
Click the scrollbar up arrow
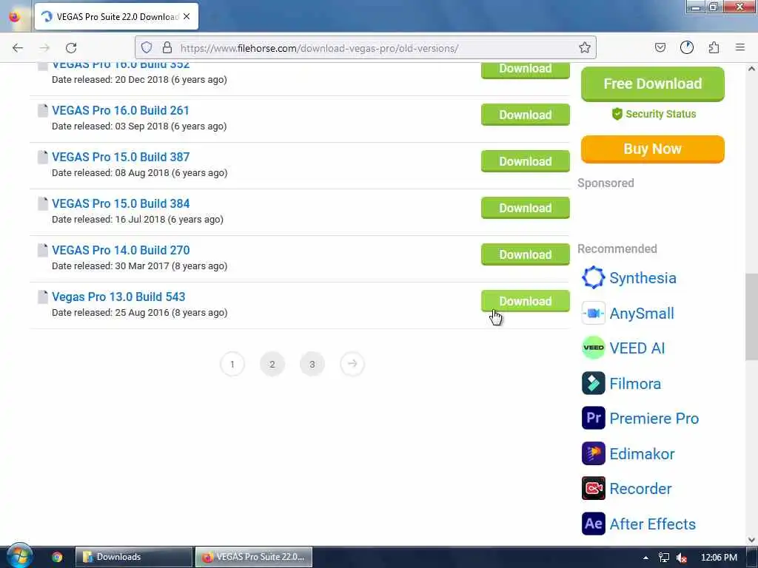pos(751,69)
